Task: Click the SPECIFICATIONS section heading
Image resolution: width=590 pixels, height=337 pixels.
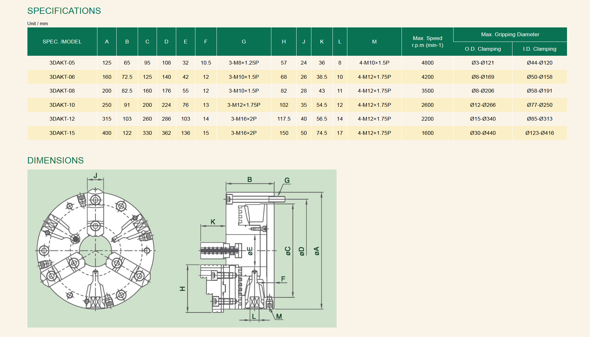Action: [x=64, y=11]
